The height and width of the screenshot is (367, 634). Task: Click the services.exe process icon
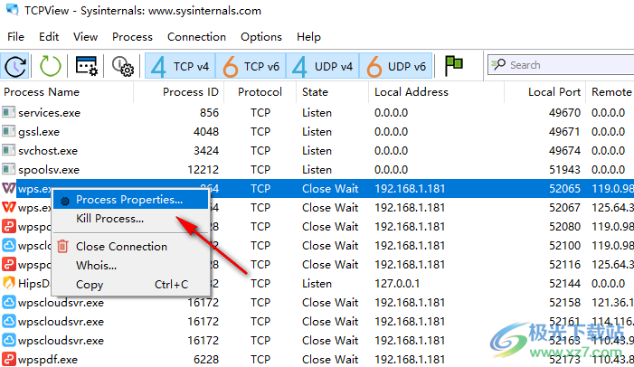(x=8, y=112)
